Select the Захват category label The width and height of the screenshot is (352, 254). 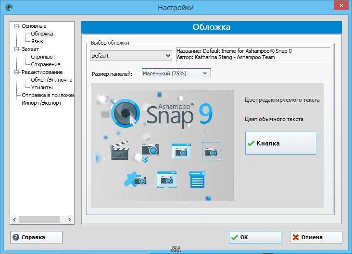pyautogui.click(x=30, y=49)
